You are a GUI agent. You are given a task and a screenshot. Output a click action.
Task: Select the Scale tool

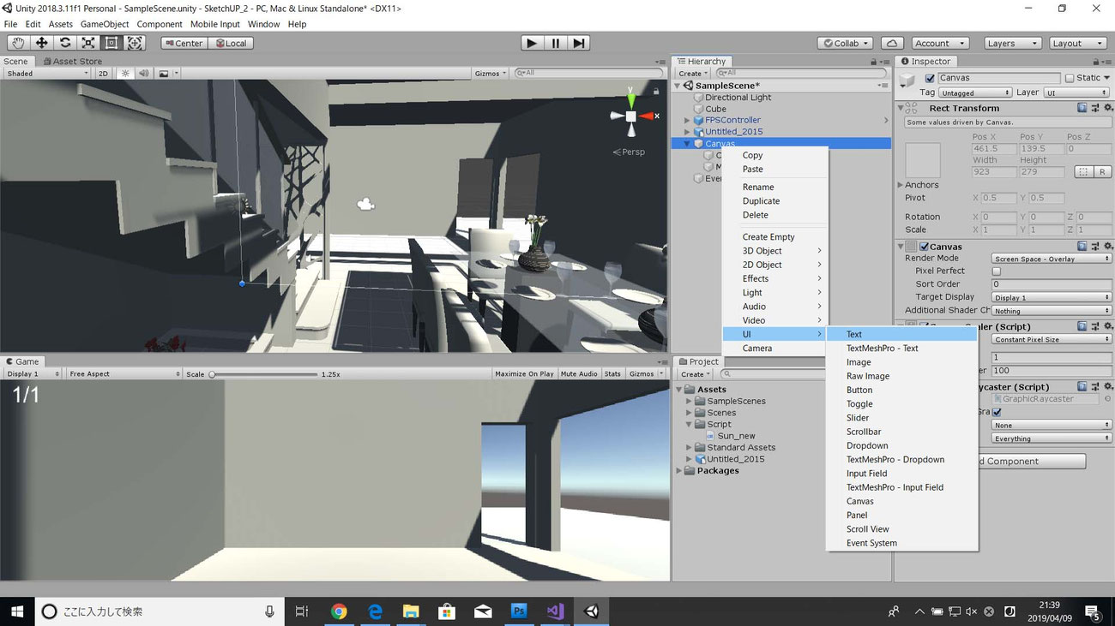(x=88, y=43)
